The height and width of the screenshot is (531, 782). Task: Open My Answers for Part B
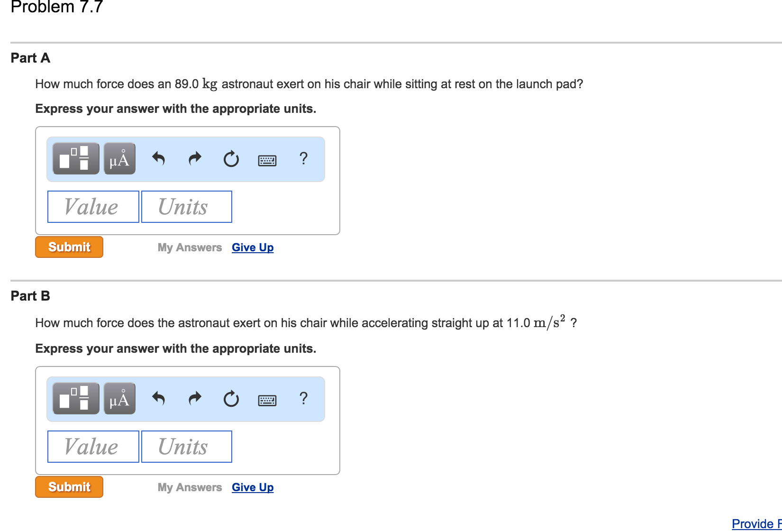click(190, 487)
